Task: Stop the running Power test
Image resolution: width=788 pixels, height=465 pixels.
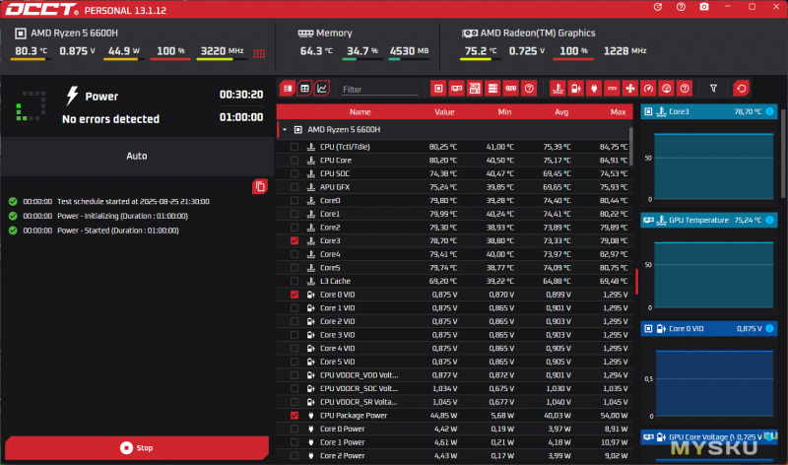Action: pos(137,447)
